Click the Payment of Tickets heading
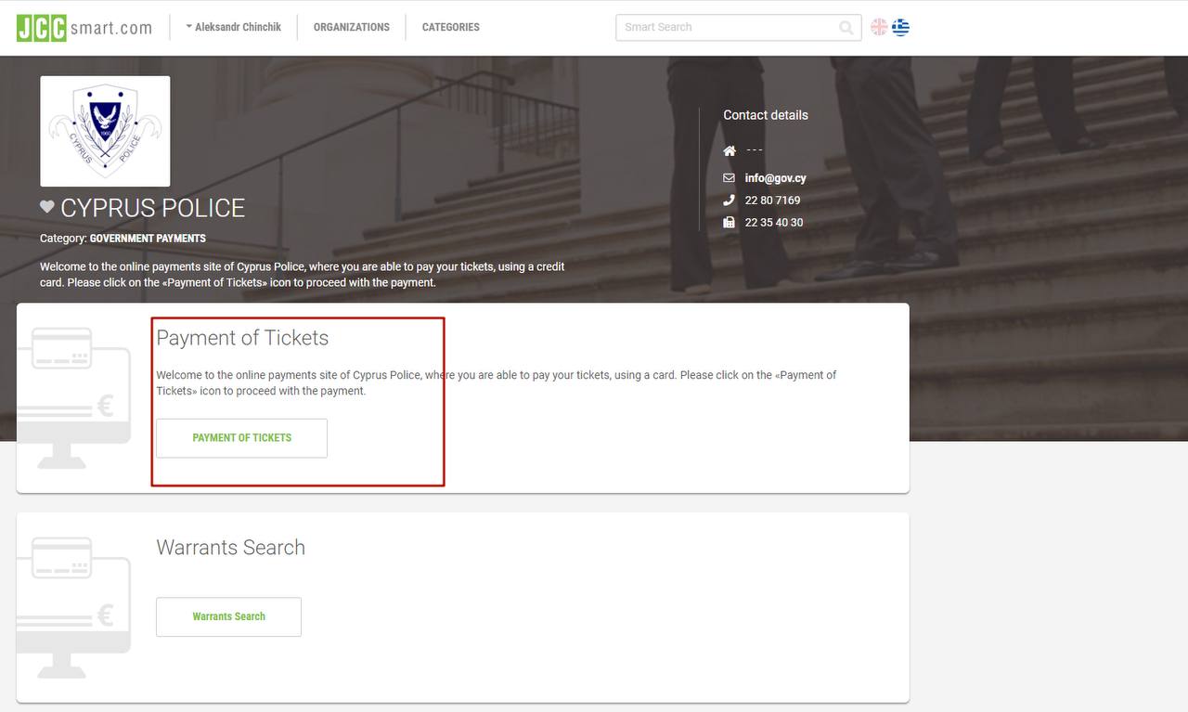This screenshot has width=1188, height=712. point(242,338)
